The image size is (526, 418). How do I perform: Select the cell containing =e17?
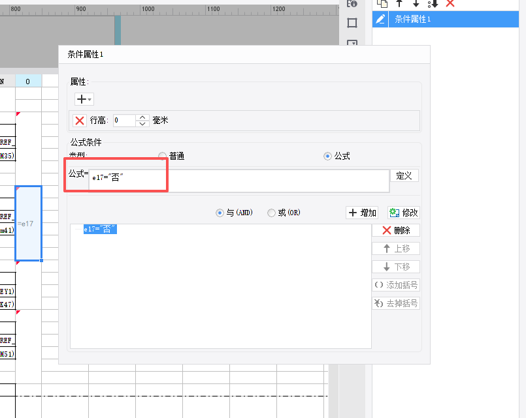29,224
